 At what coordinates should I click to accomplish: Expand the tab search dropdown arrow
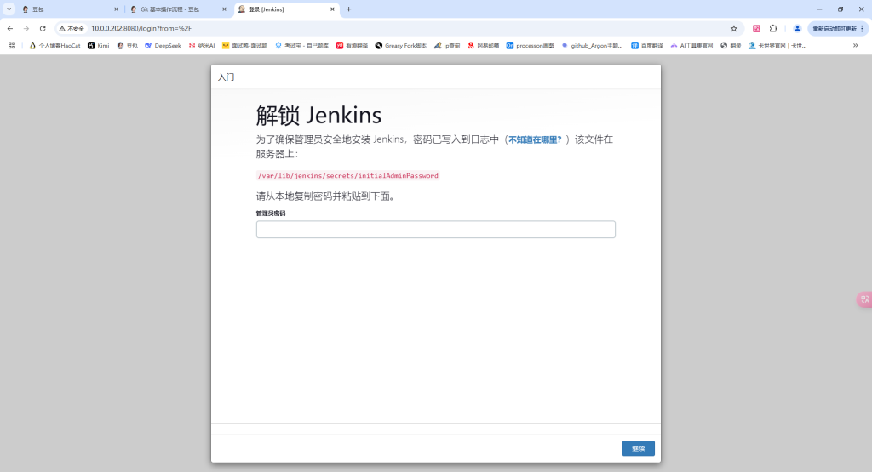point(9,9)
